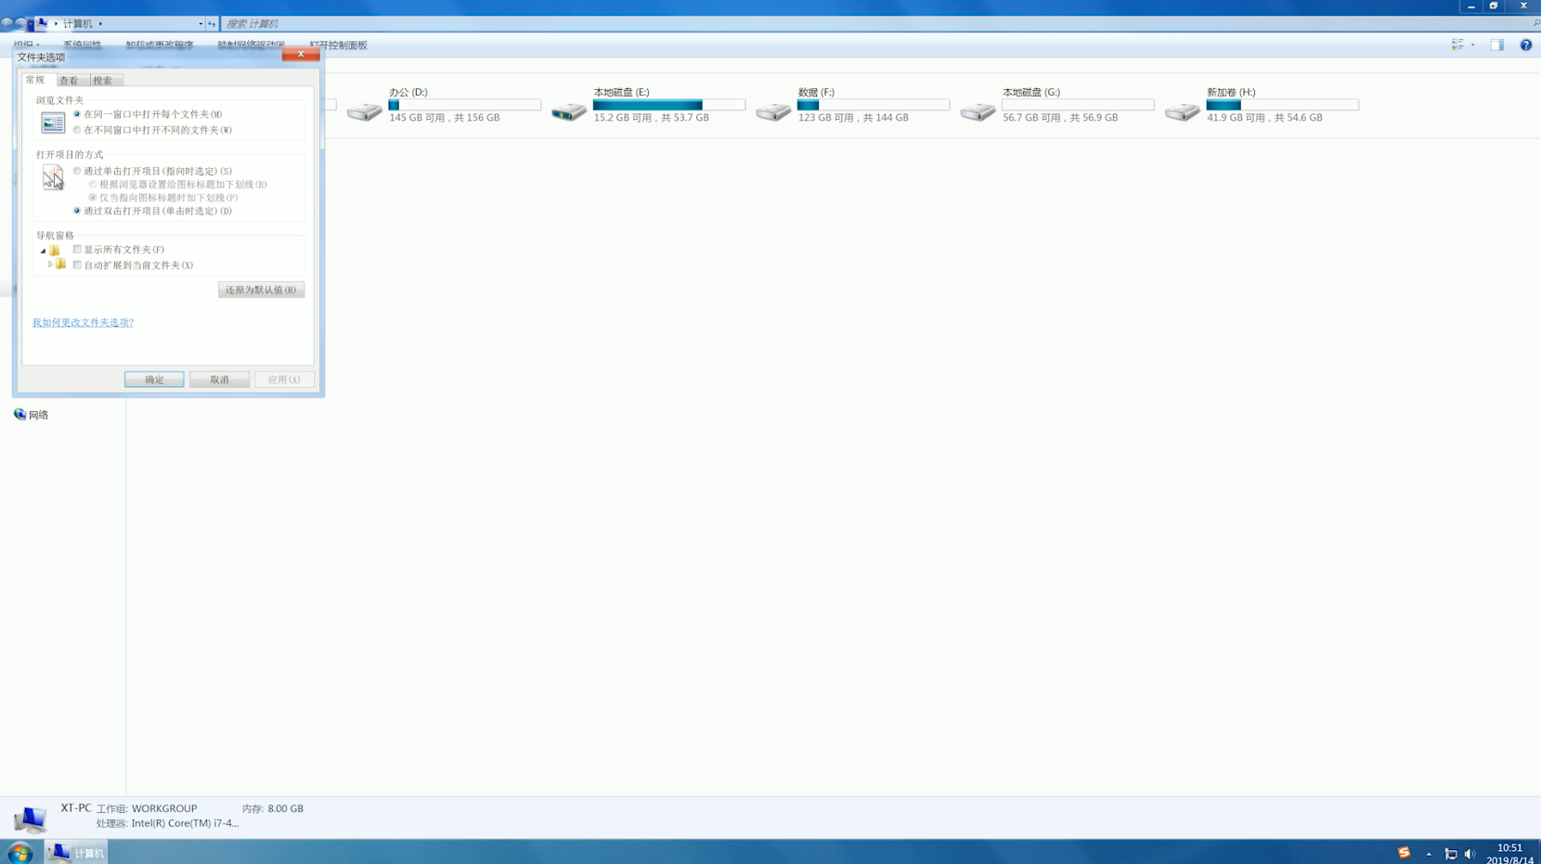
Task: Click the computer icon in the address bar
Action: click(43, 23)
